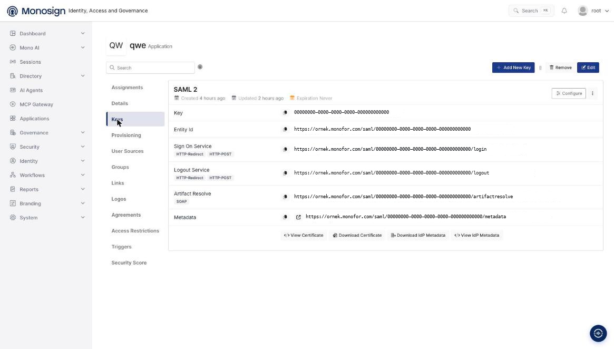Viewport: 614px width, 349px height.
Task: Open AI Agents icon in sidebar
Action: pyautogui.click(x=13, y=90)
